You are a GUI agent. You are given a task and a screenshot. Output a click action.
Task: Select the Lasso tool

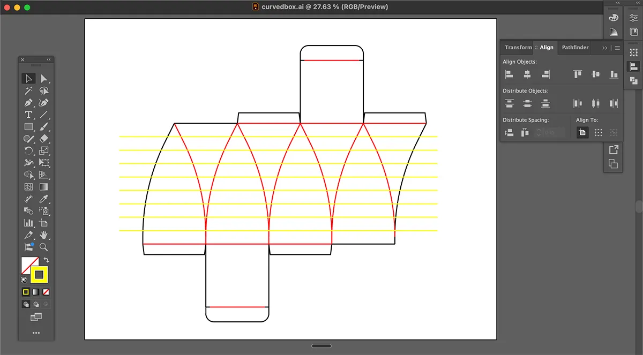[44, 91]
